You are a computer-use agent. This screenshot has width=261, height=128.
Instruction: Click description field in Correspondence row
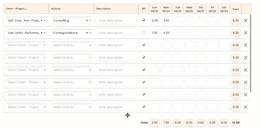click(117, 33)
